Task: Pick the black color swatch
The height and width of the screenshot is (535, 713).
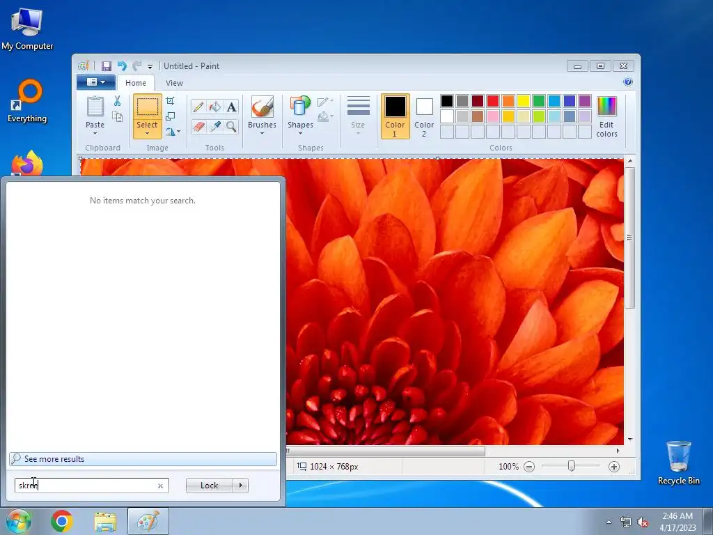Action: click(446, 100)
